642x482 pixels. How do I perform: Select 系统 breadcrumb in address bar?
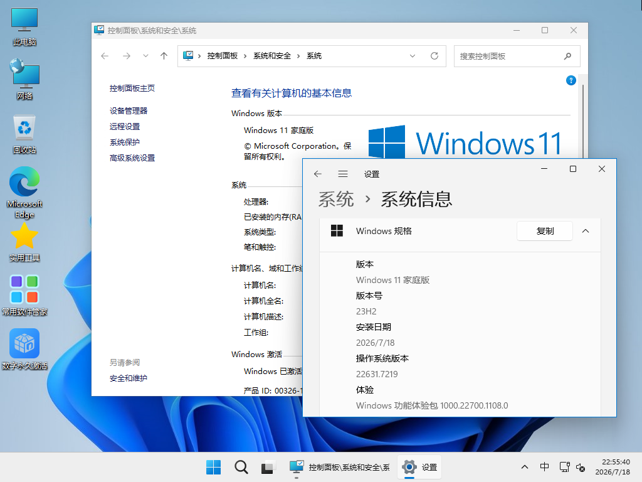click(314, 56)
